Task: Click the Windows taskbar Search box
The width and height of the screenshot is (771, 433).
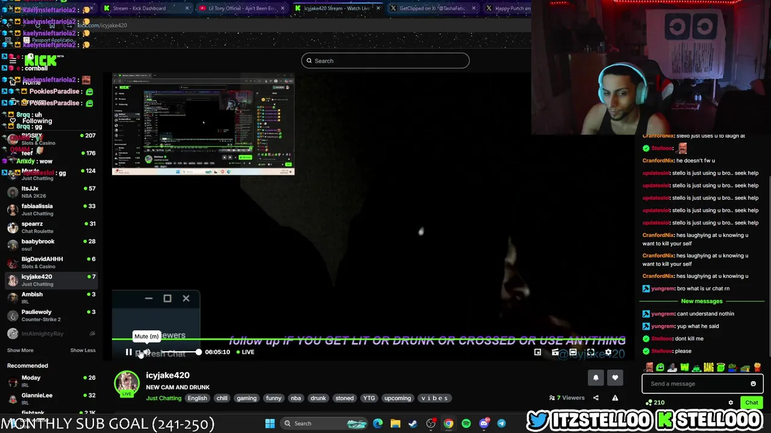Action: click(323, 423)
